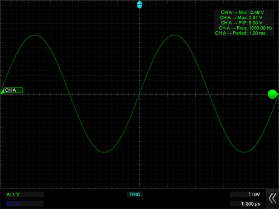Grab the green trigger level ball
This screenshot has height=209, width=279.
point(272,94)
